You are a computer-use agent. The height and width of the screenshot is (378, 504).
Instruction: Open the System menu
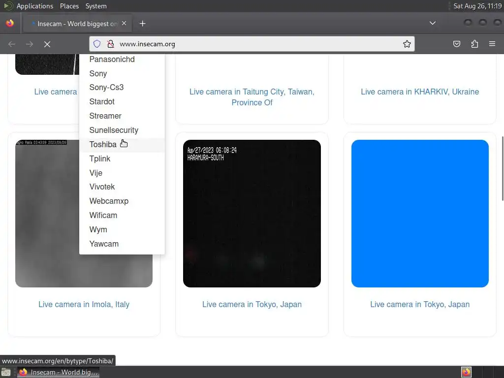pyautogui.click(x=96, y=6)
